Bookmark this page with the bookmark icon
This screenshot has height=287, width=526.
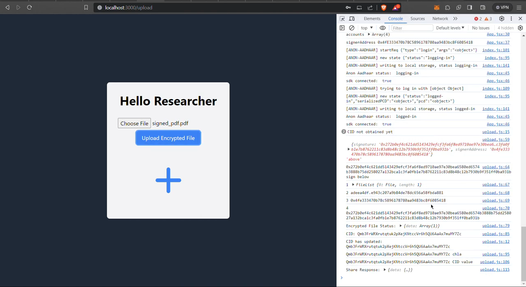[x=86, y=7]
